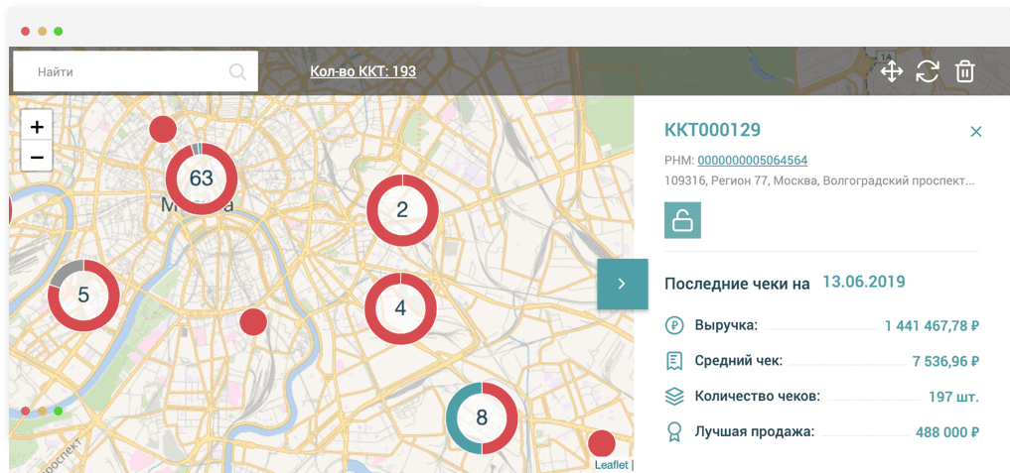Select the average check value 7 536,96 ₽
This screenshot has height=473, width=1010.
point(945,362)
